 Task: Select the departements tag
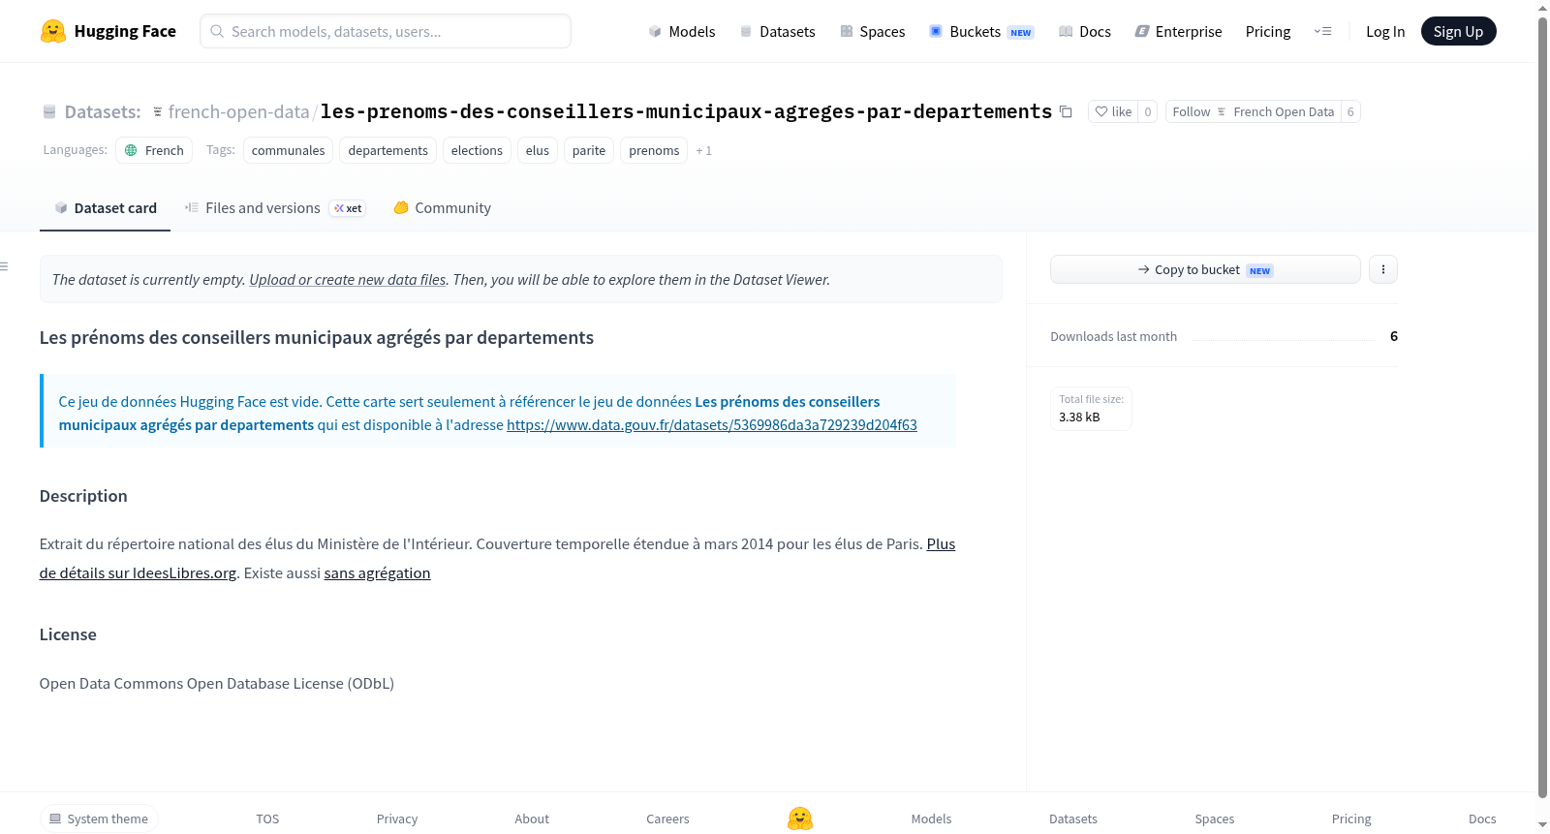coord(387,150)
